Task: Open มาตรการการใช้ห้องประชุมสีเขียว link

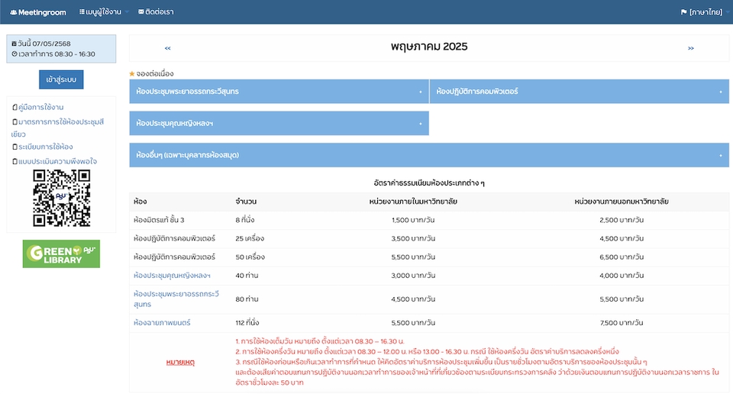Action: (57, 128)
